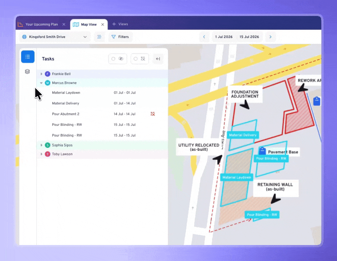Select the Pour Abutment 2 task row

(102, 114)
